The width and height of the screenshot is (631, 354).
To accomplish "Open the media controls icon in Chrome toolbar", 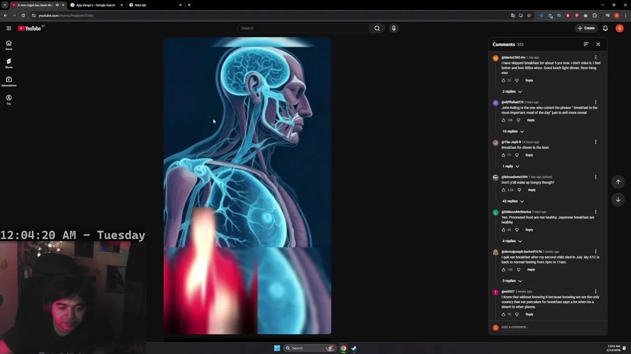I will pos(607,15).
